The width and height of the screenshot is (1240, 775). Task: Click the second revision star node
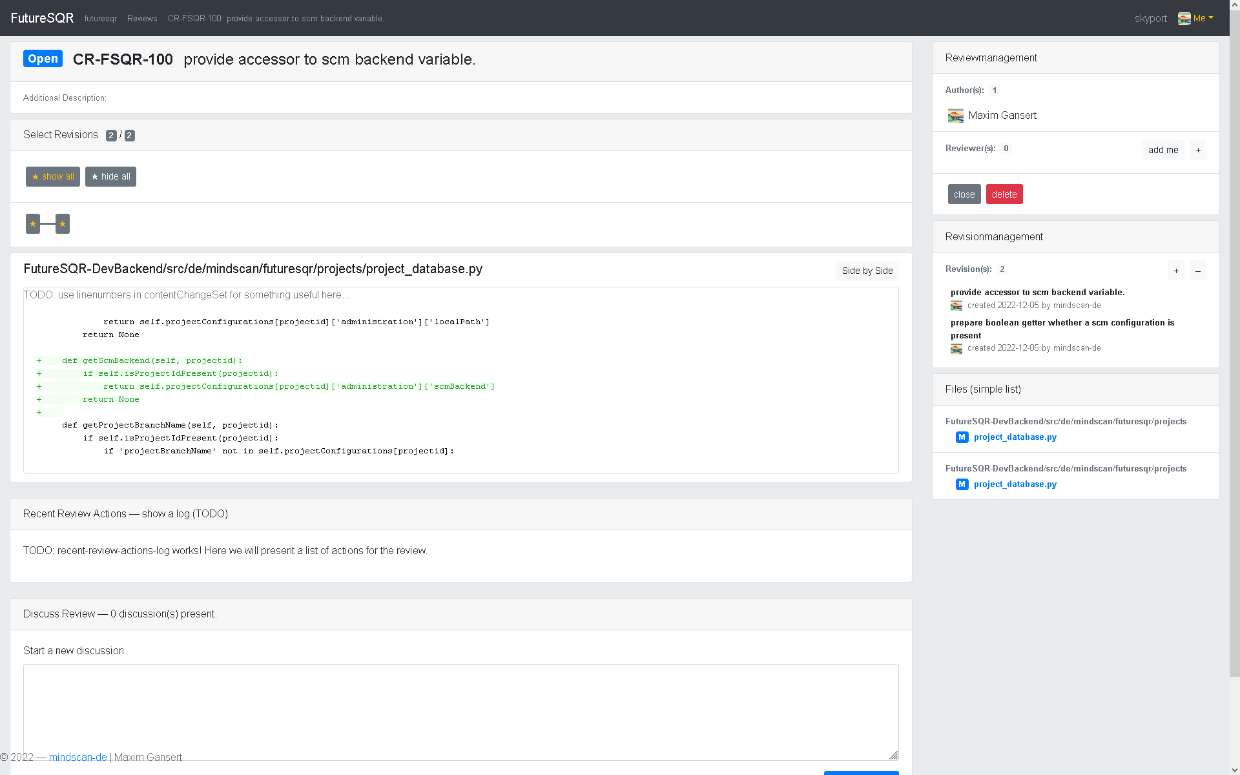(x=63, y=224)
